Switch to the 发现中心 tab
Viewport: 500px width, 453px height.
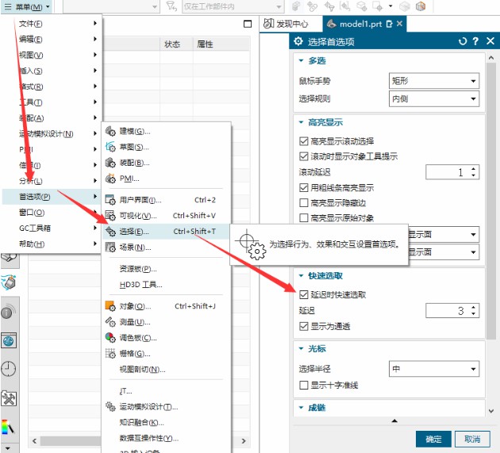click(x=290, y=24)
